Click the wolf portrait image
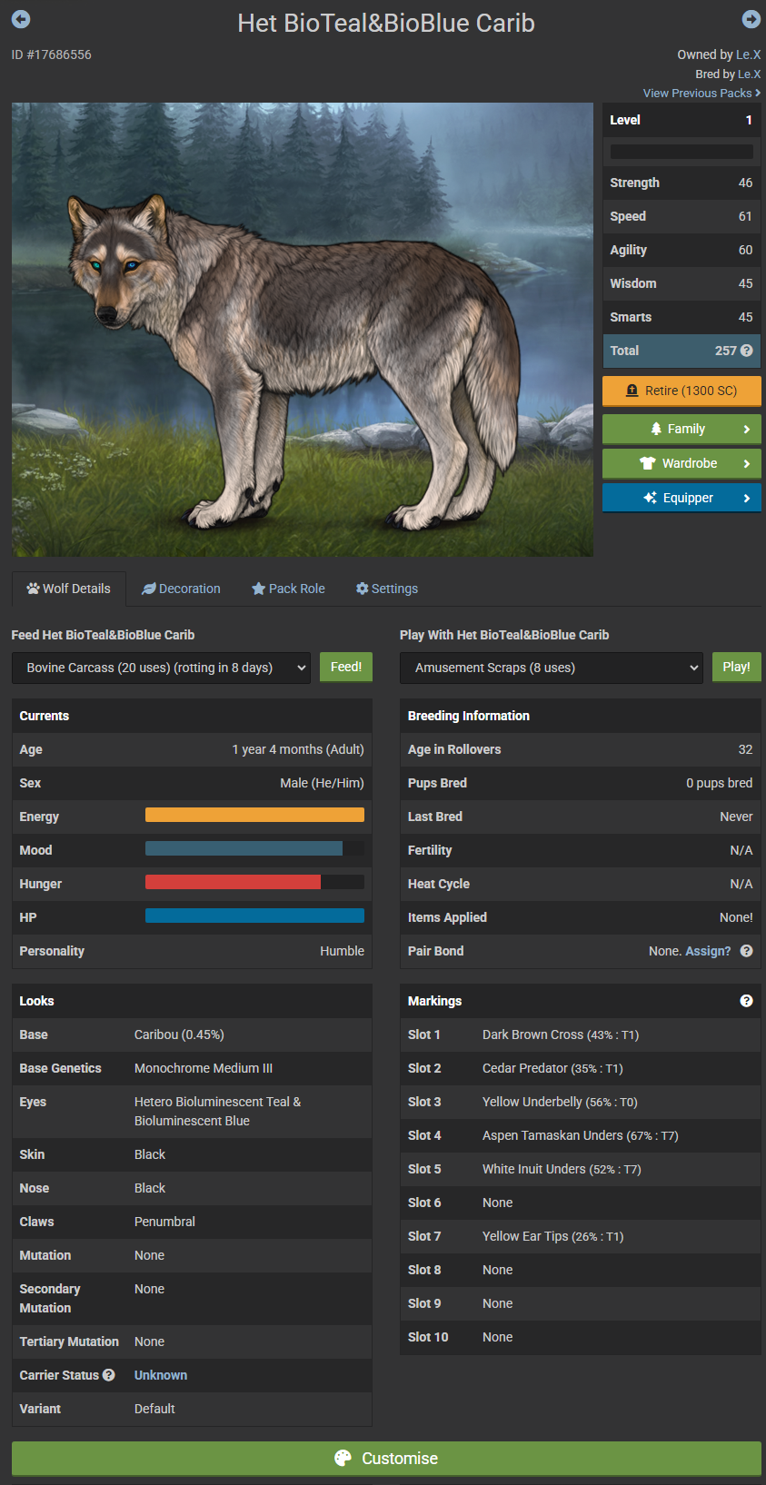 [x=303, y=330]
